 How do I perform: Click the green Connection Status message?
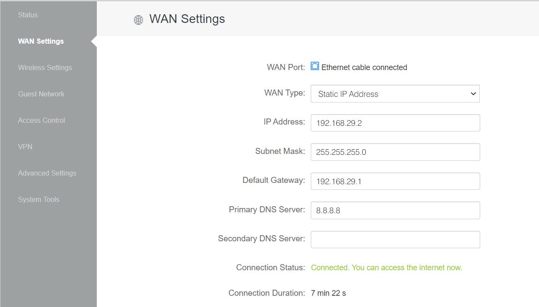point(386,268)
